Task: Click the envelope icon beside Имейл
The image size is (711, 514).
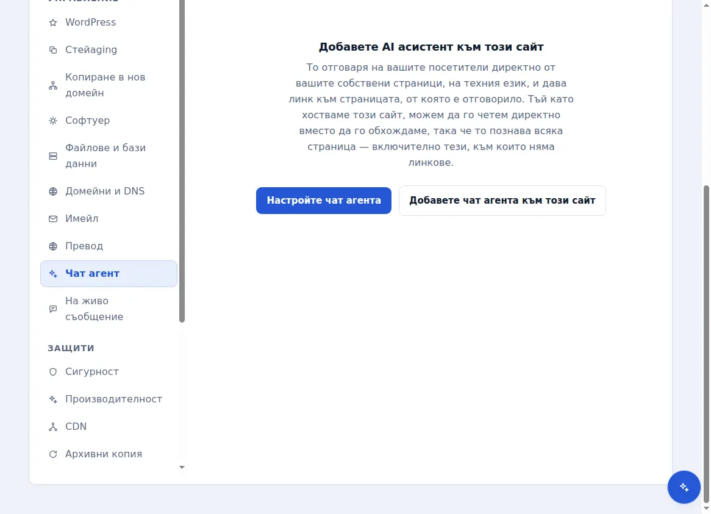Action: coord(53,219)
